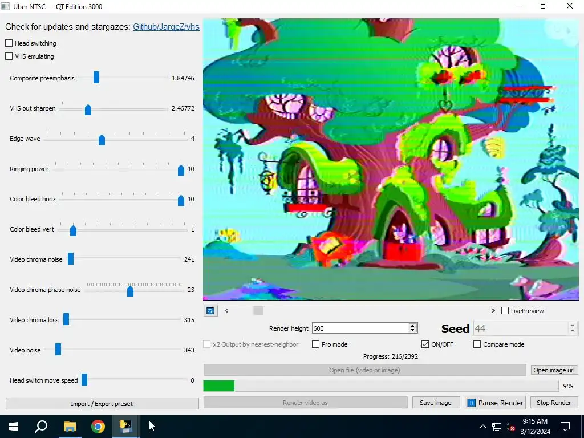Click the 9% progress percentage label
This screenshot has width=584, height=438.
point(568,386)
